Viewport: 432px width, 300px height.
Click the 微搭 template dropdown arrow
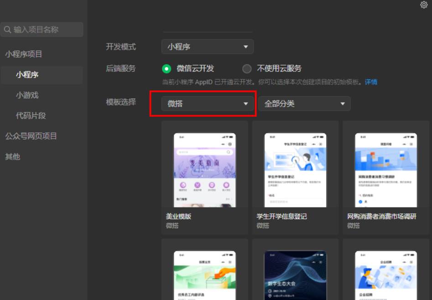tap(245, 104)
